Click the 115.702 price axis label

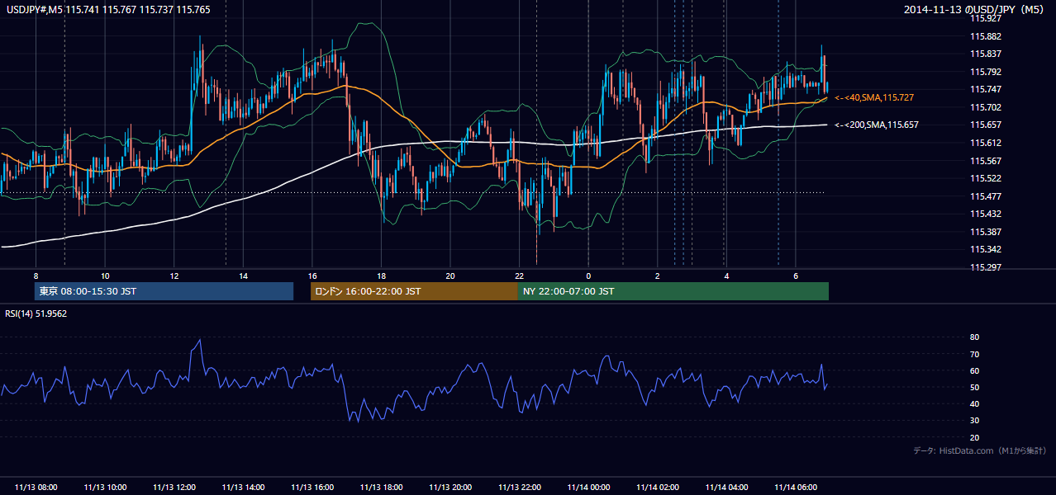(x=985, y=107)
